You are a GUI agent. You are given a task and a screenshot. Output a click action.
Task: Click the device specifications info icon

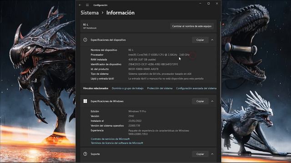point(85,40)
